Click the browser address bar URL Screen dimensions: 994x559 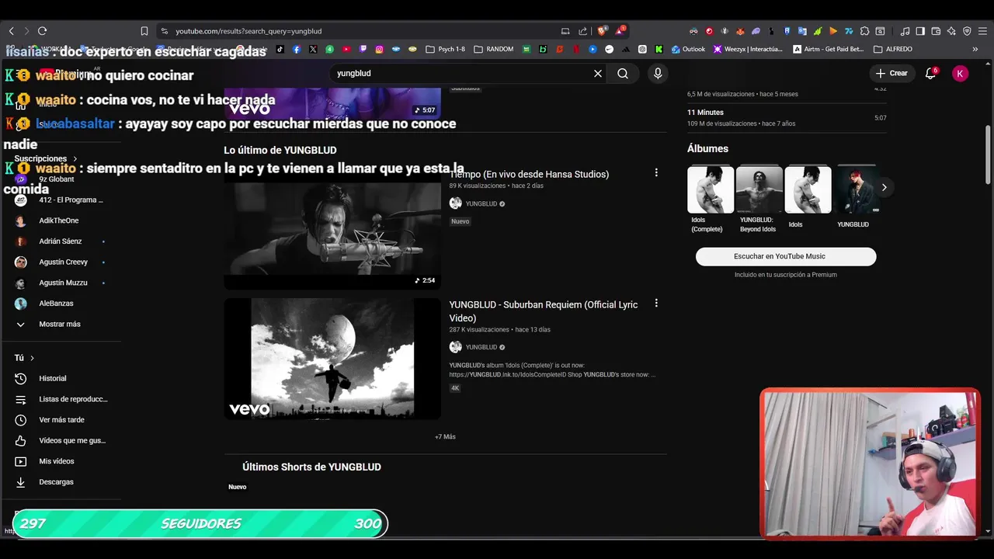[248, 31]
